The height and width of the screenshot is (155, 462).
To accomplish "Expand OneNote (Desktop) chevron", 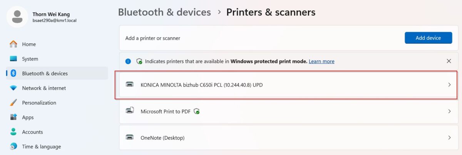I will 449,138.
